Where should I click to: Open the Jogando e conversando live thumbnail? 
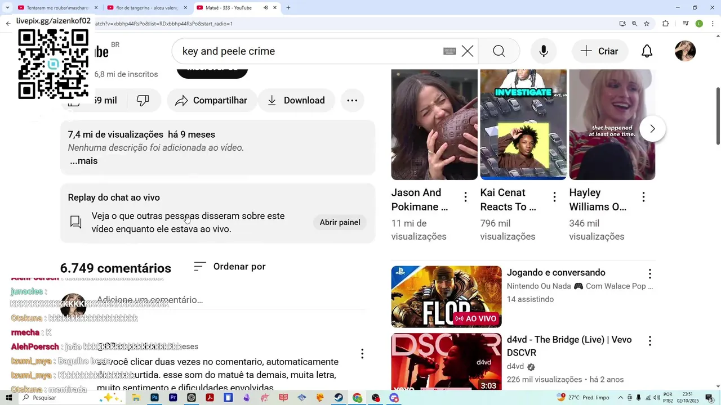click(446, 296)
